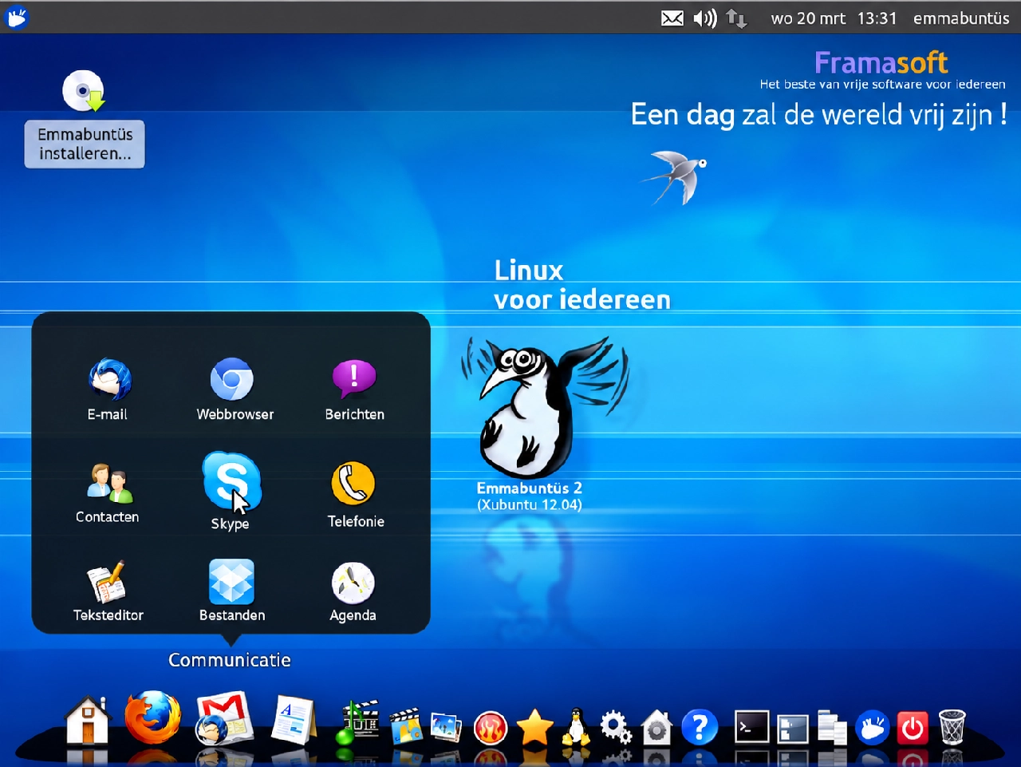The width and height of the screenshot is (1021, 767).
Task: Open the clapperboard with picture dock icon
Action: click(x=406, y=726)
